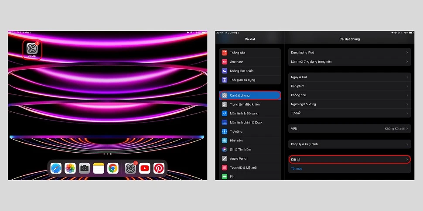
Task: Click the Touch ID & Mật mã icon
Action: click(225, 167)
